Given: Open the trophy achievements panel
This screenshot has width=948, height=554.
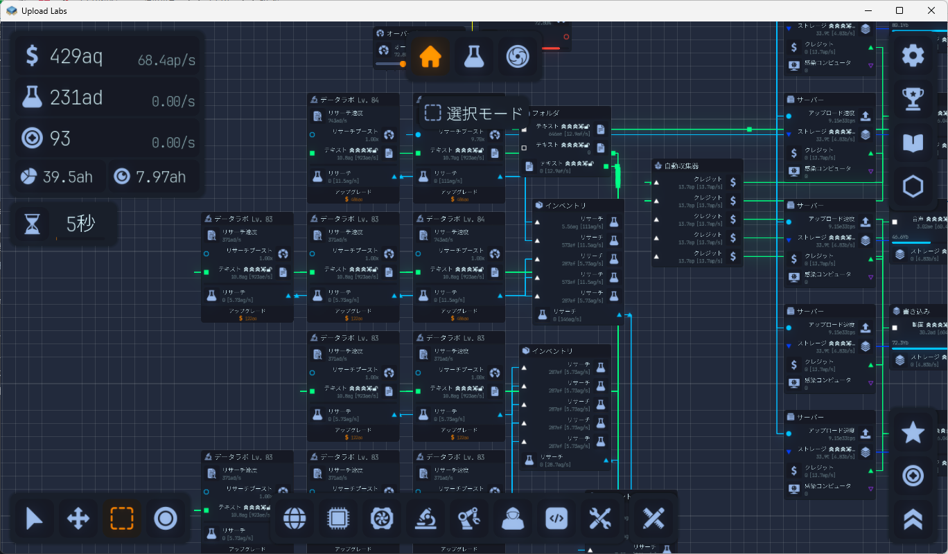Looking at the screenshot, I should pos(913,99).
